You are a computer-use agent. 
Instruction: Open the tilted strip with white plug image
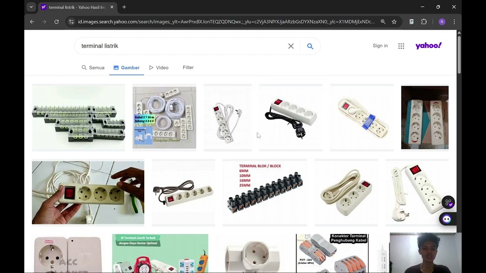(x=417, y=193)
